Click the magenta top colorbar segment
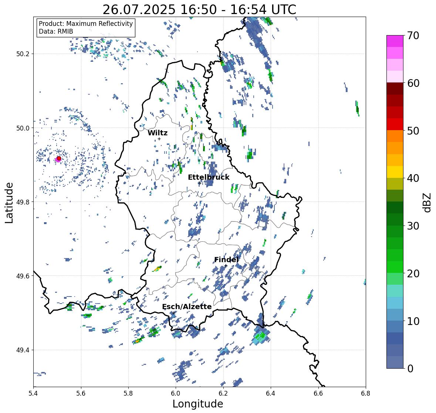 point(395,41)
